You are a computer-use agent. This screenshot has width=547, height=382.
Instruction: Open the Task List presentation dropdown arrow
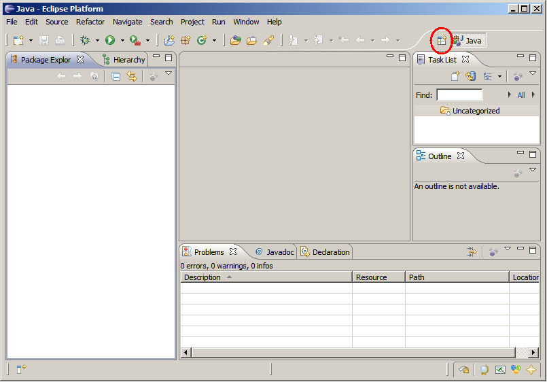point(499,77)
